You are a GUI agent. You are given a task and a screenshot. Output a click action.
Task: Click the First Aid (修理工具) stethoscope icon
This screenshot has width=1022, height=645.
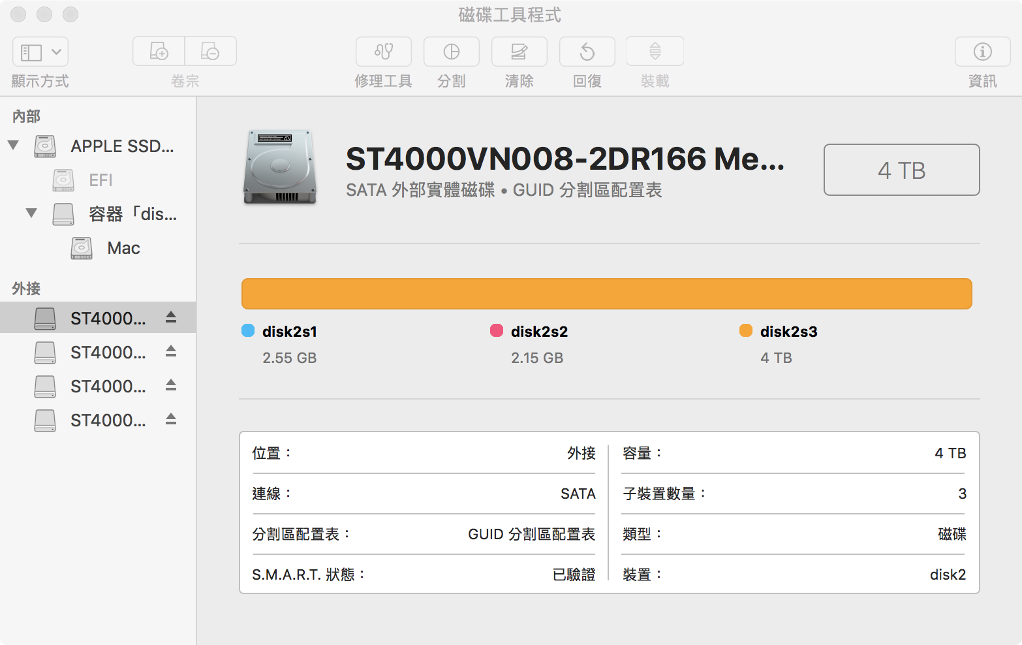point(383,52)
